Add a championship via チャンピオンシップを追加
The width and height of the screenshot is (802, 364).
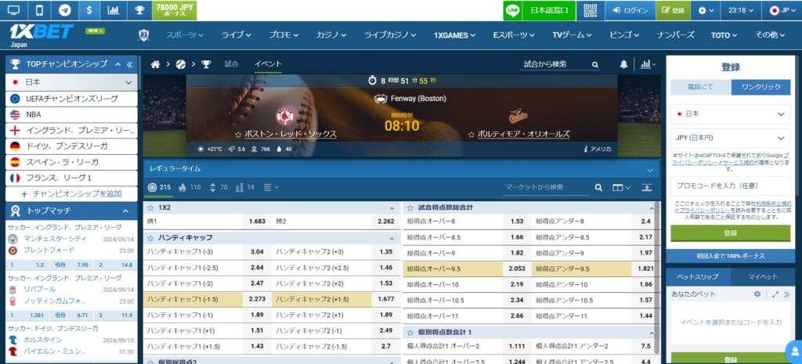coord(71,194)
